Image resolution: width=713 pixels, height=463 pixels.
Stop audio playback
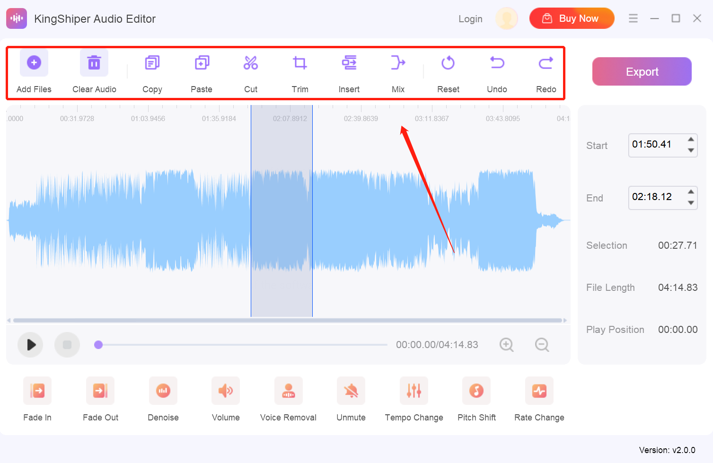pos(67,345)
